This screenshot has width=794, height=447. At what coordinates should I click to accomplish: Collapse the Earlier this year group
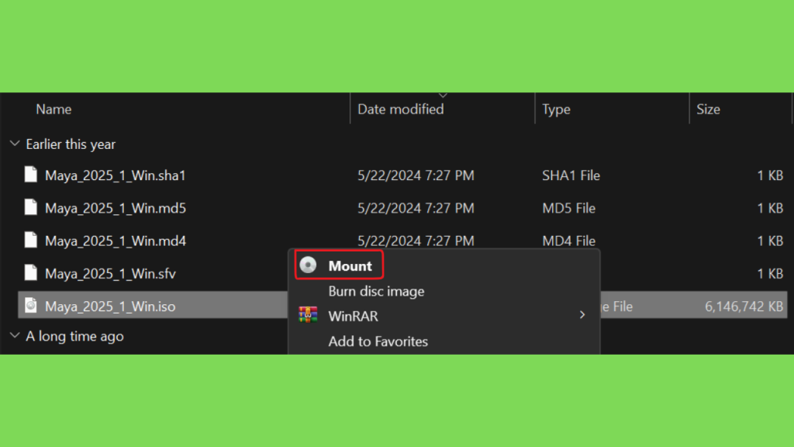[15, 144]
